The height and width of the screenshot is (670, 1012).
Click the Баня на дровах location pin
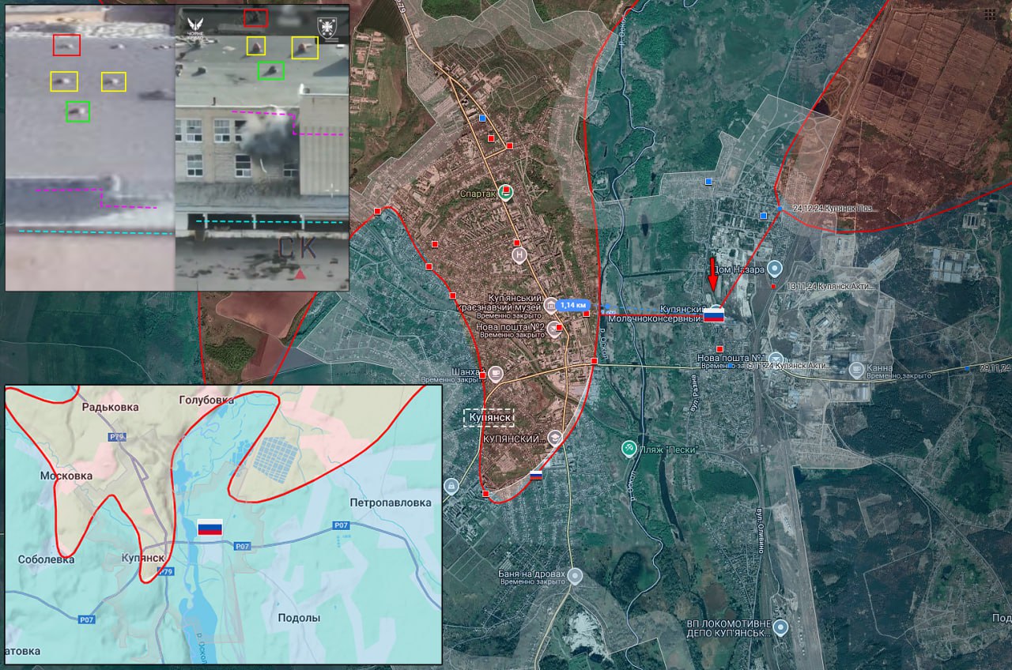coord(576,577)
